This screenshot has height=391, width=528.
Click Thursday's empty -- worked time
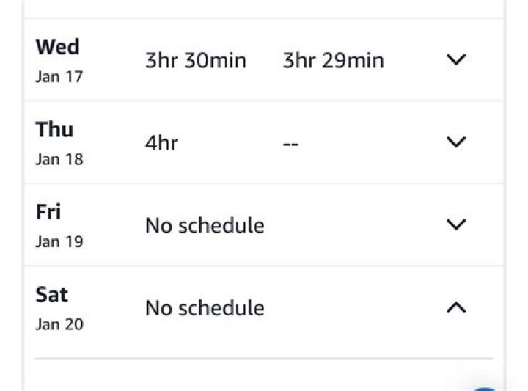pyautogui.click(x=290, y=143)
